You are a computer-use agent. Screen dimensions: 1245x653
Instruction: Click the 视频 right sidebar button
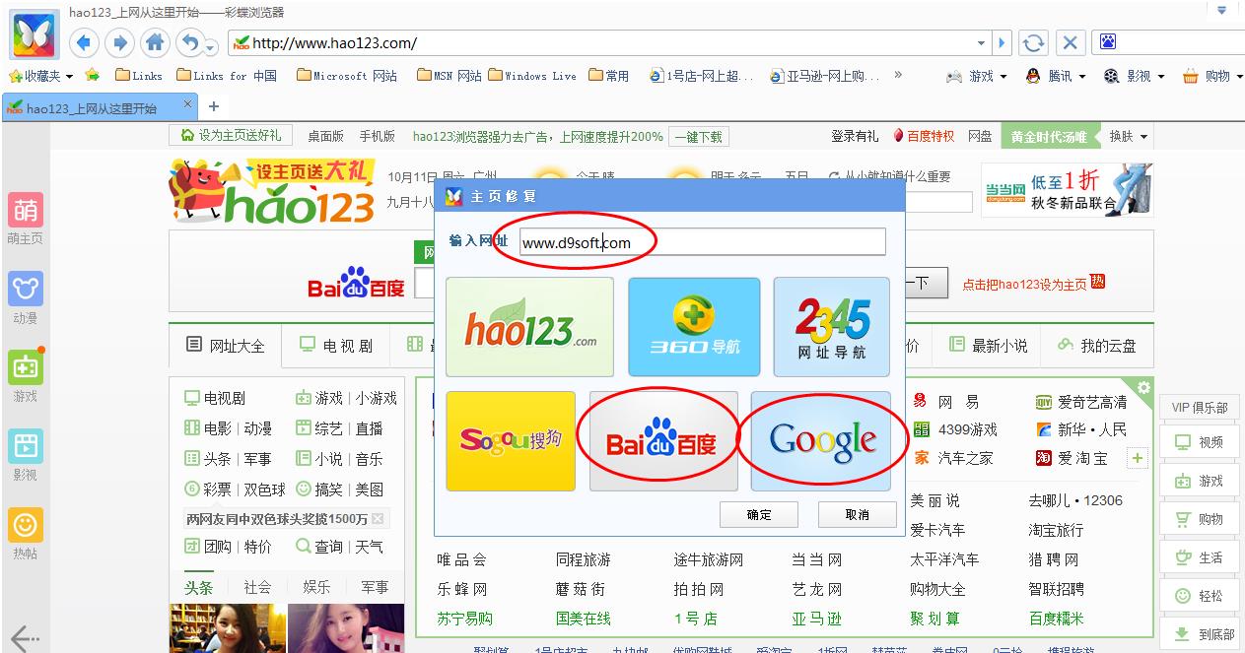click(1200, 443)
